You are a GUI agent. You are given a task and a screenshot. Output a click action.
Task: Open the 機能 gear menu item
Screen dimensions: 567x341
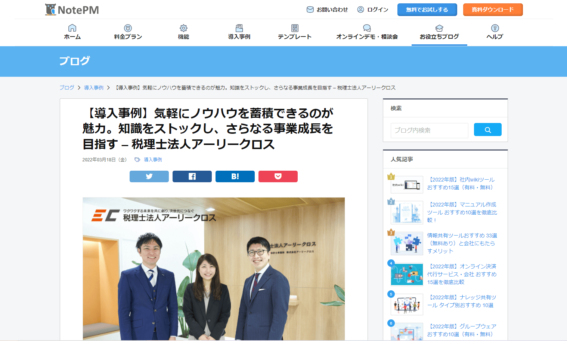click(183, 32)
